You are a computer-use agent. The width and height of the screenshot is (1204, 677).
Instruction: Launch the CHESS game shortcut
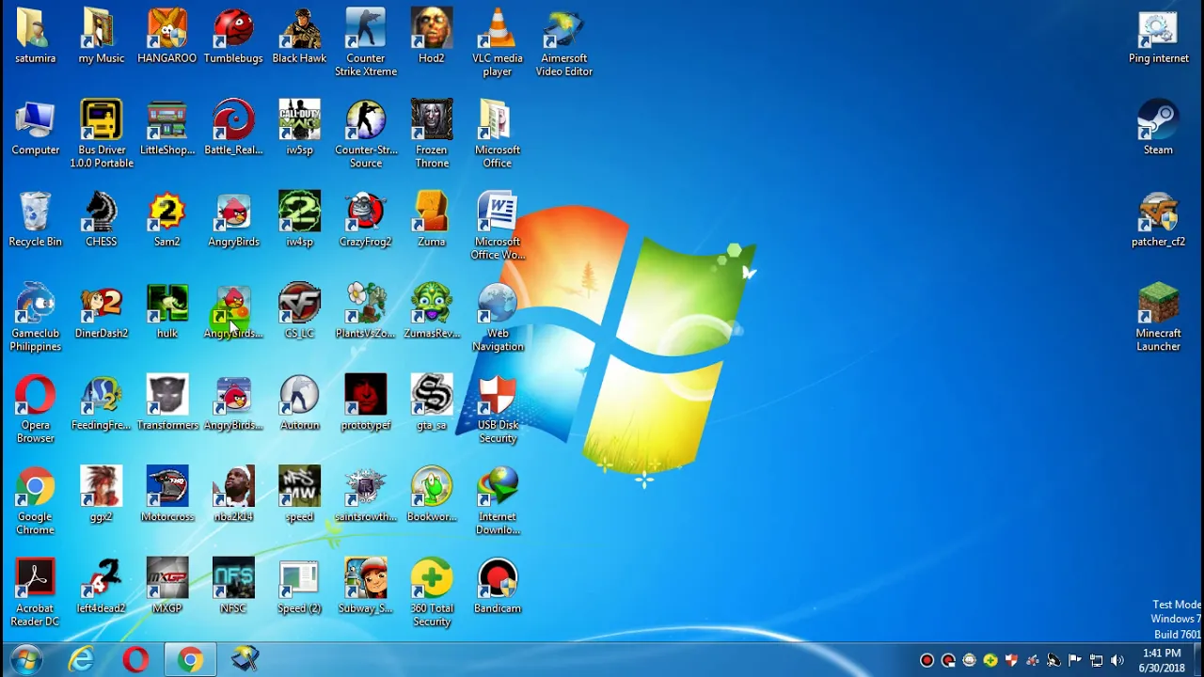[x=101, y=220]
